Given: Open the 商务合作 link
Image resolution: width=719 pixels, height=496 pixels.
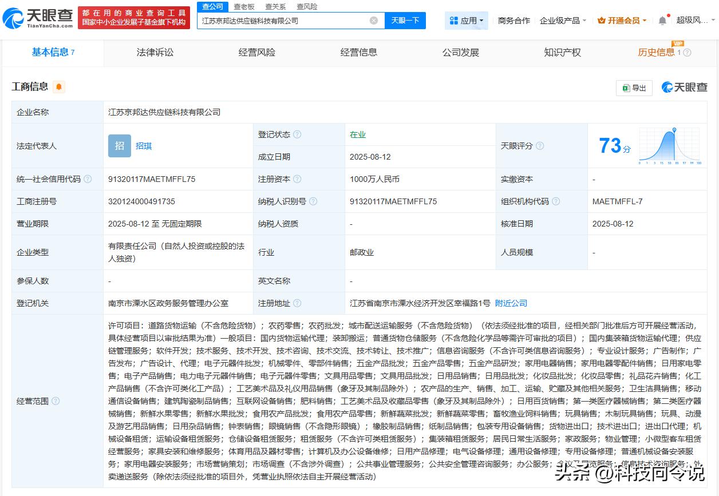Looking at the screenshot, I should (x=514, y=21).
